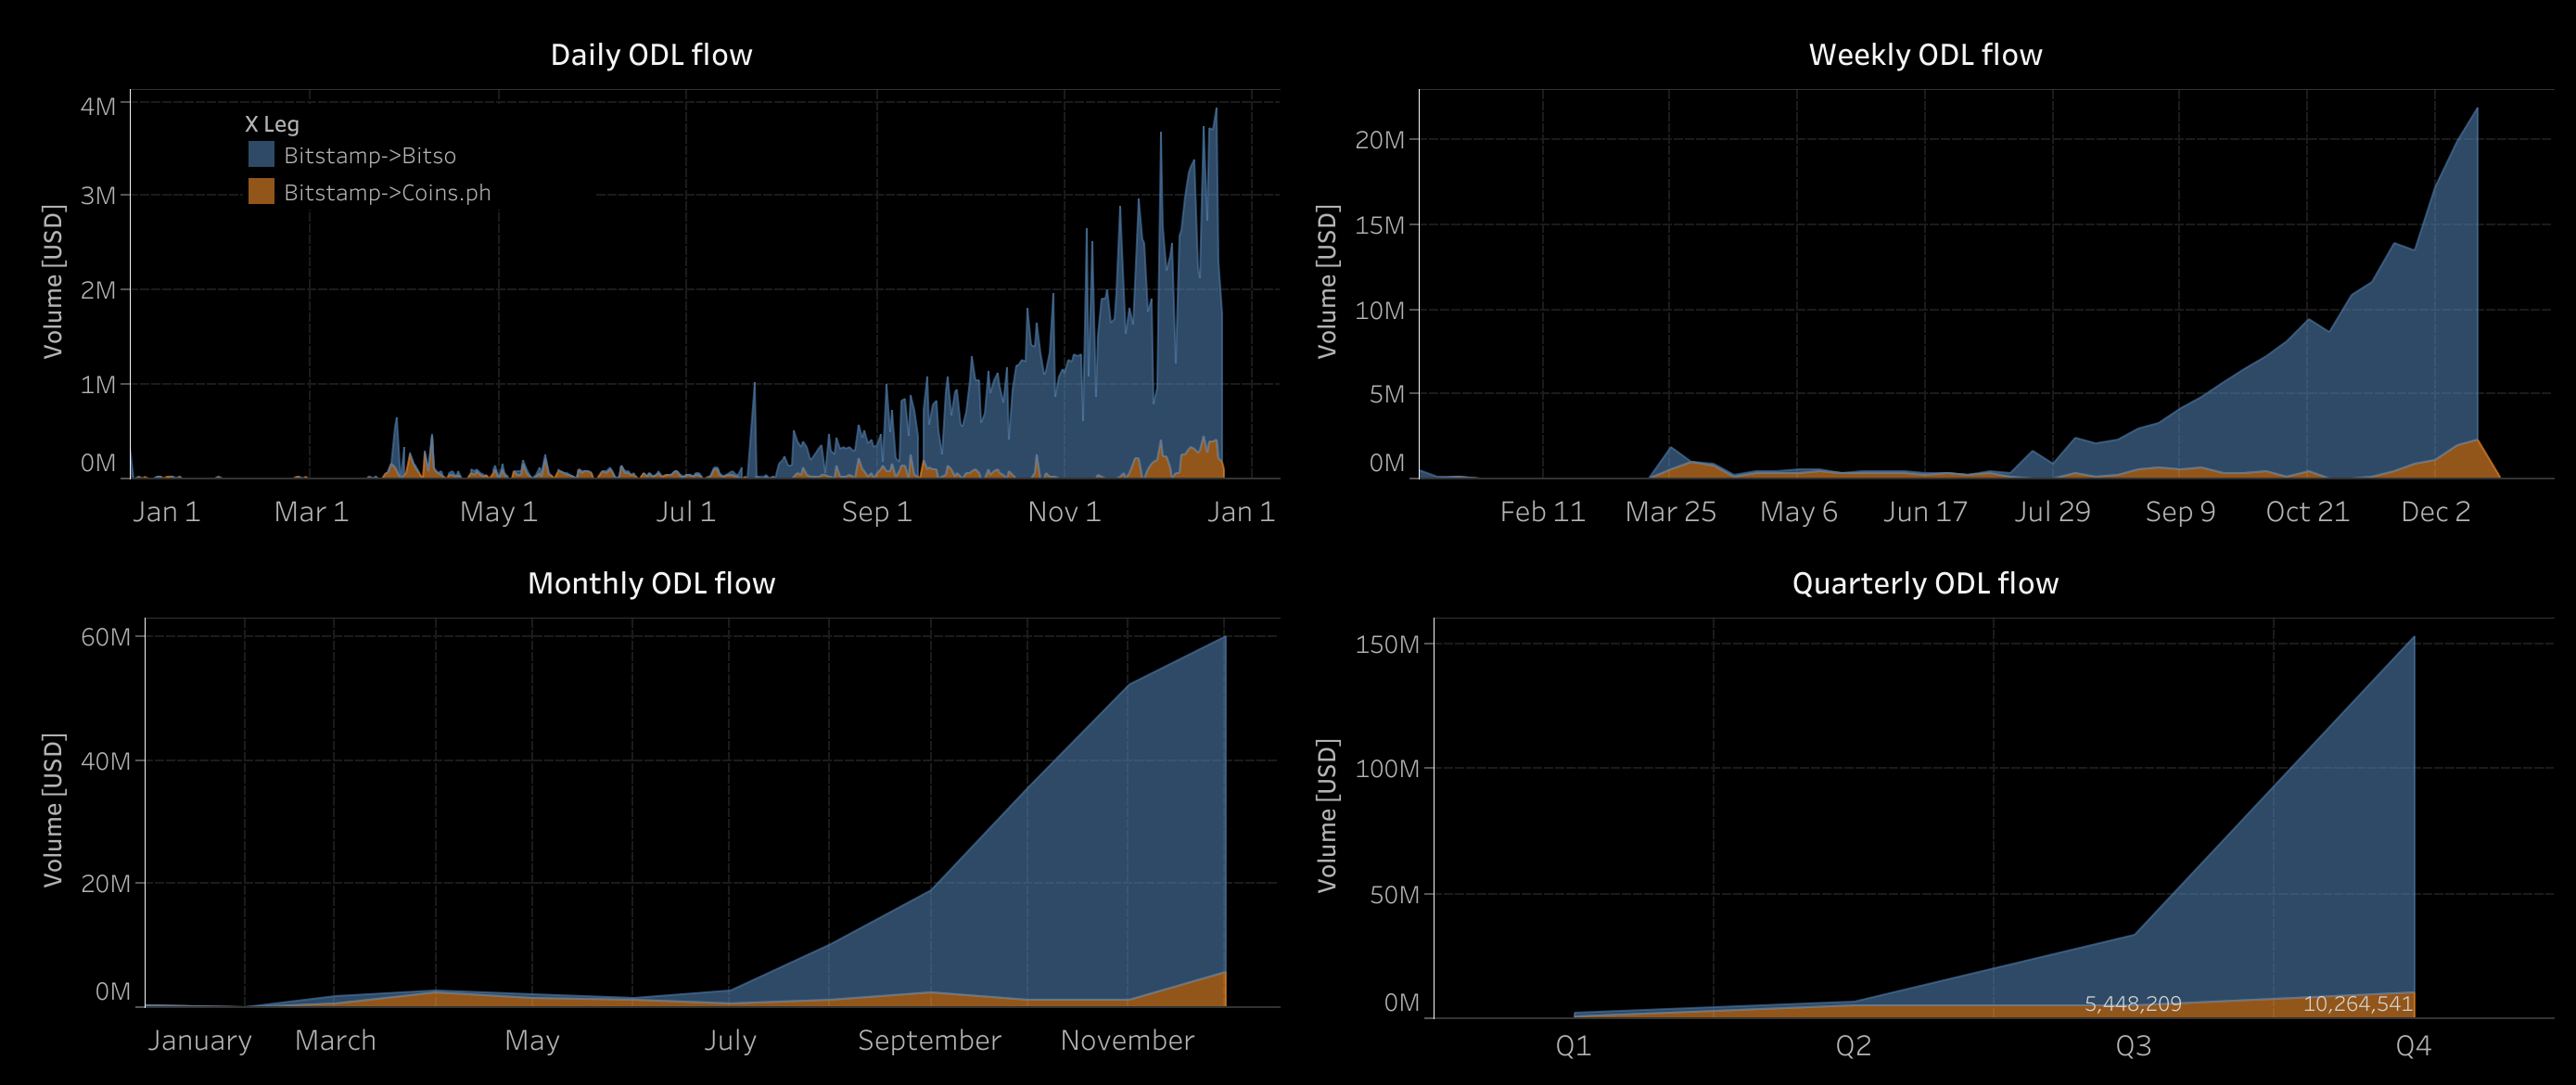This screenshot has width=2576, height=1085.
Task: Select the Bitstamp->Bitso legend label
Action: pyautogui.click(x=370, y=156)
